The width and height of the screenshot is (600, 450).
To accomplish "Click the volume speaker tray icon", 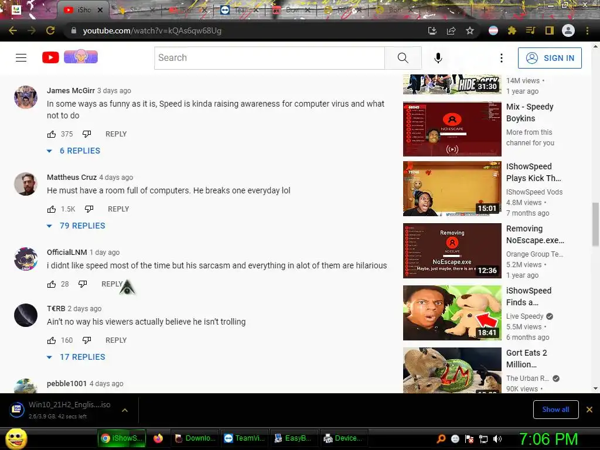I will (x=497, y=439).
